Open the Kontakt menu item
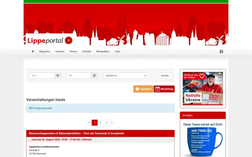The height and width of the screenshot is (157, 252). pos(87,51)
